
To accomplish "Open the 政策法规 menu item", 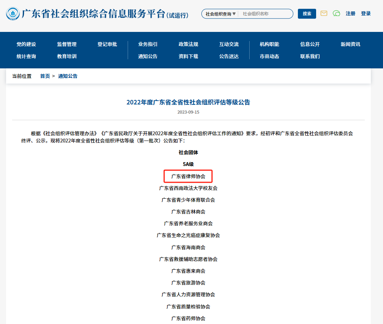I will [188, 44].
